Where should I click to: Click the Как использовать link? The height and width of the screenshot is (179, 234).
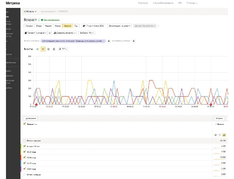pos(51,20)
